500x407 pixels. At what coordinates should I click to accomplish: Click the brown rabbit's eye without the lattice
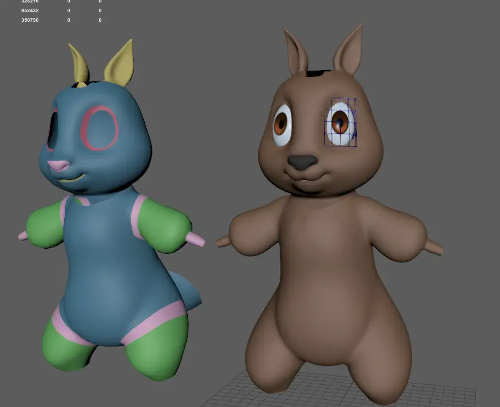click(x=282, y=125)
